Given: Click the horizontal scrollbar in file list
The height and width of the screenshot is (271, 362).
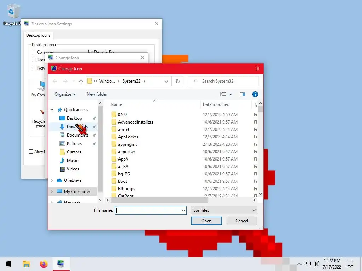Looking at the screenshot, I should (159, 200).
